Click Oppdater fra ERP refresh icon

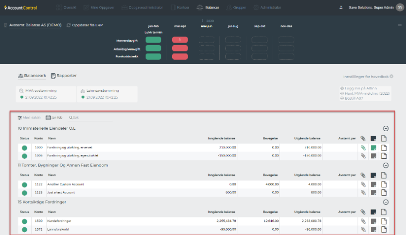coord(69,25)
